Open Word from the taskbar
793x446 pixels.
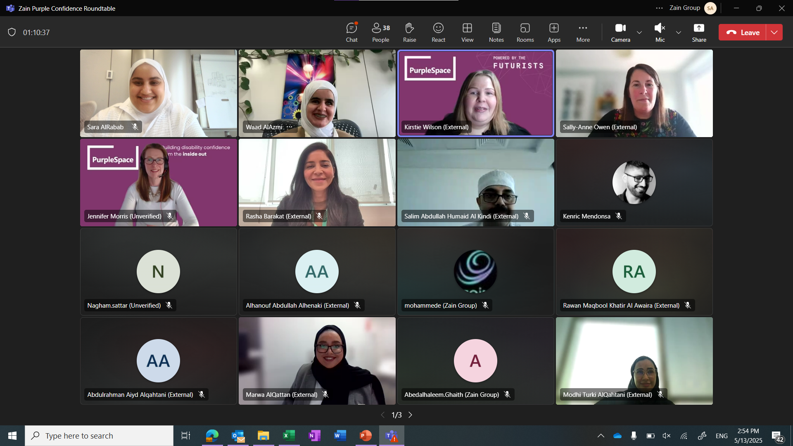point(340,436)
